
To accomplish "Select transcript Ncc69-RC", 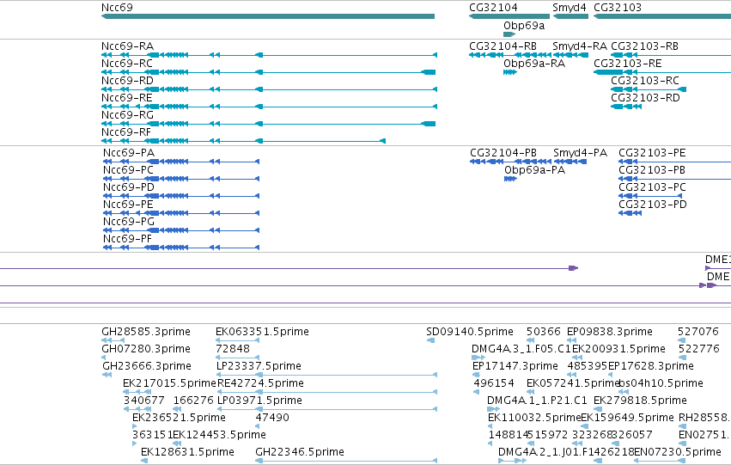I will coord(268,72).
